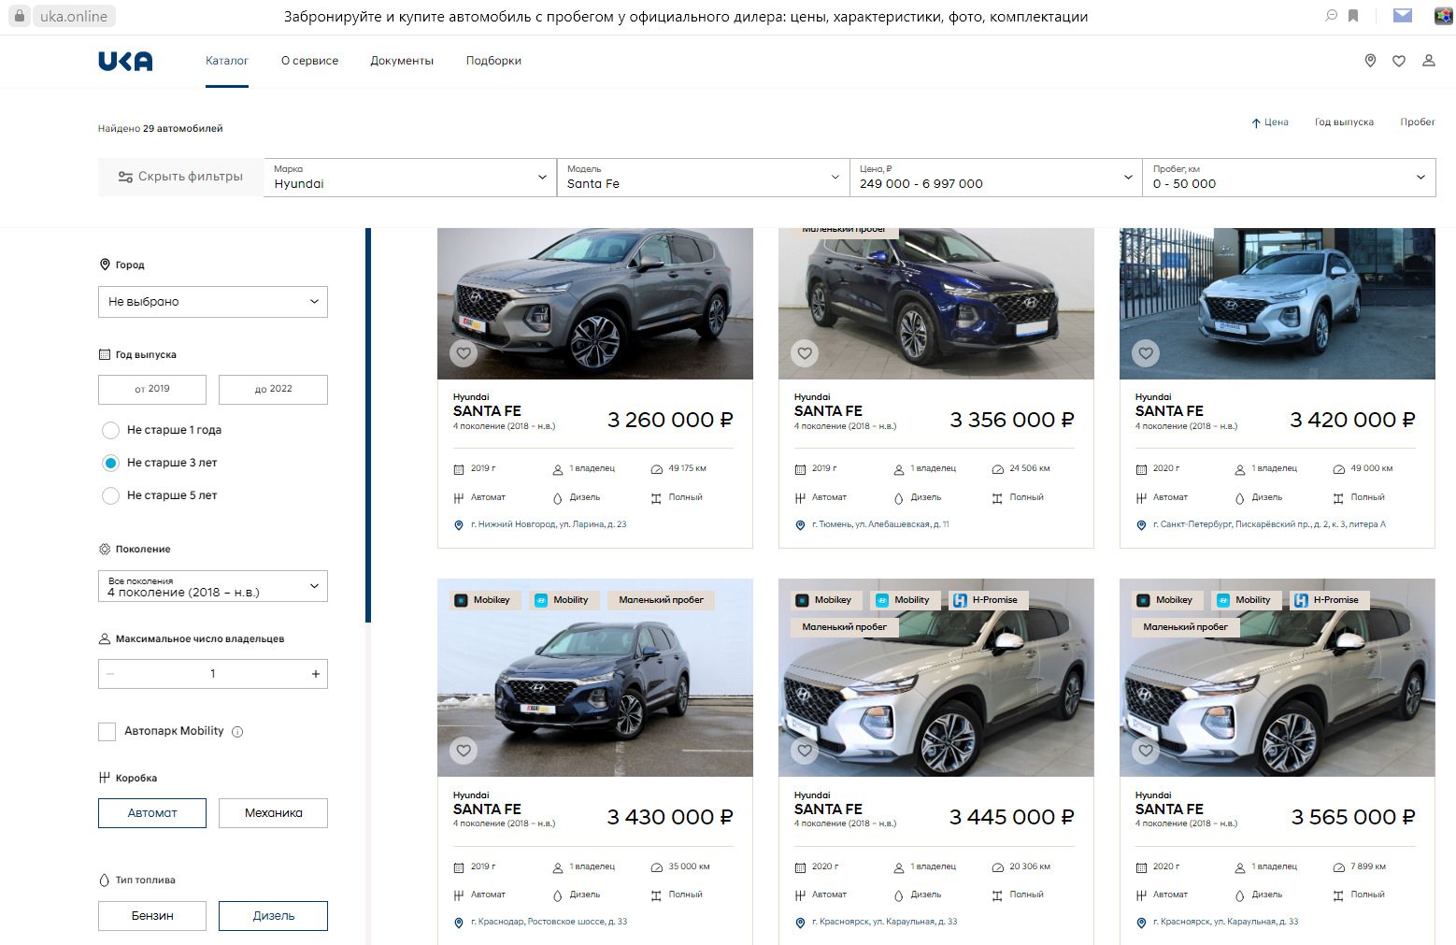Open the grey Santa Fe photo, 3 260 000 ₽
1456x945 pixels.
(595, 304)
